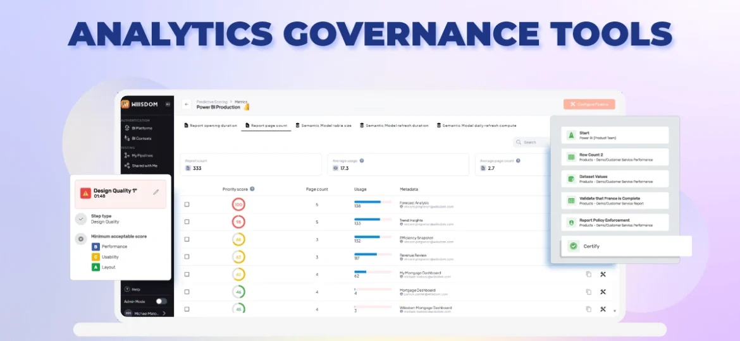The height and width of the screenshot is (341, 740).
Task: Click the Predictive Scoring breadcrumb
Action: [212, 102]
